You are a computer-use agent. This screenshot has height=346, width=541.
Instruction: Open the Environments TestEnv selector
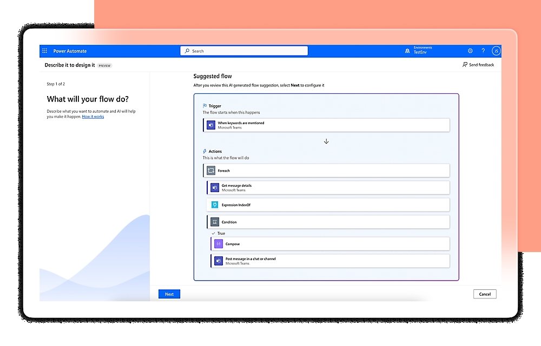419,50
